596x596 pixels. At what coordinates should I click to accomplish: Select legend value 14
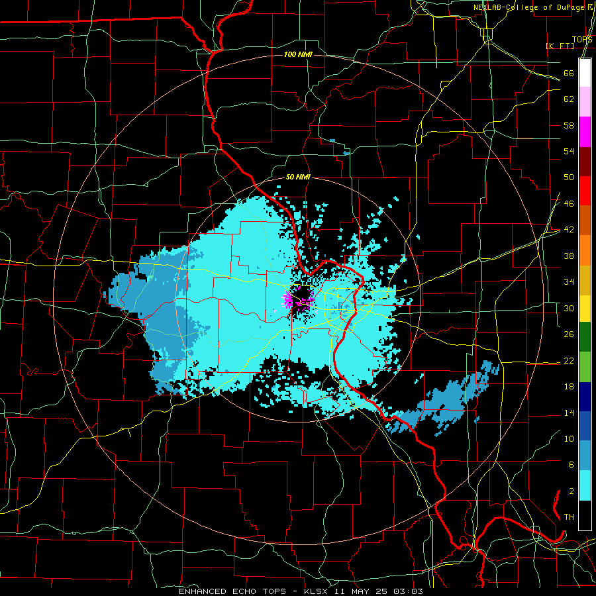tap(569, 413)
